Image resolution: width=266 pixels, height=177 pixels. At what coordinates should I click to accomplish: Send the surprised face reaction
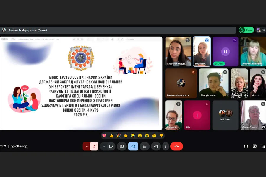(140, 135)
